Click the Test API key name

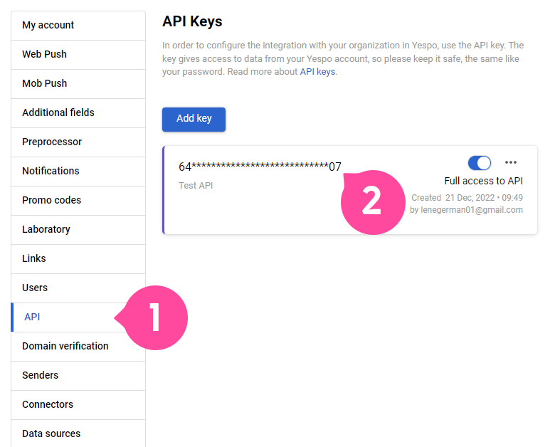point(196,186)
